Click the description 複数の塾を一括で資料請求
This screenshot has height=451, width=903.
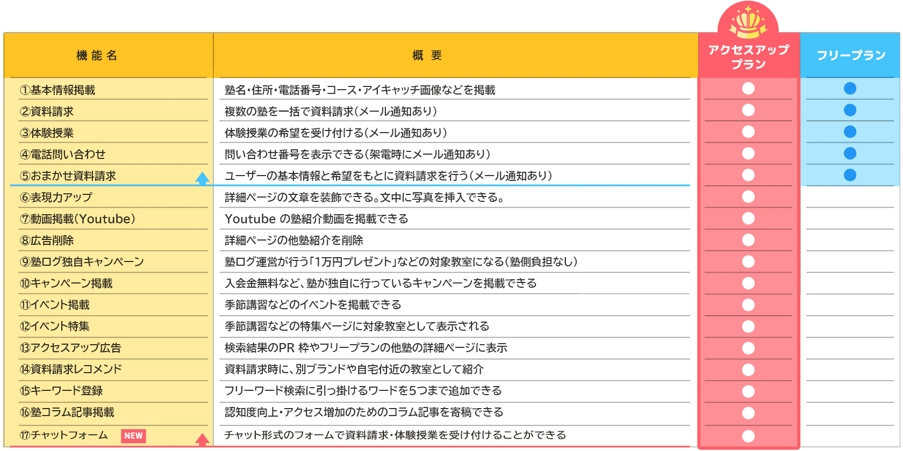click(x=331, y=112)
